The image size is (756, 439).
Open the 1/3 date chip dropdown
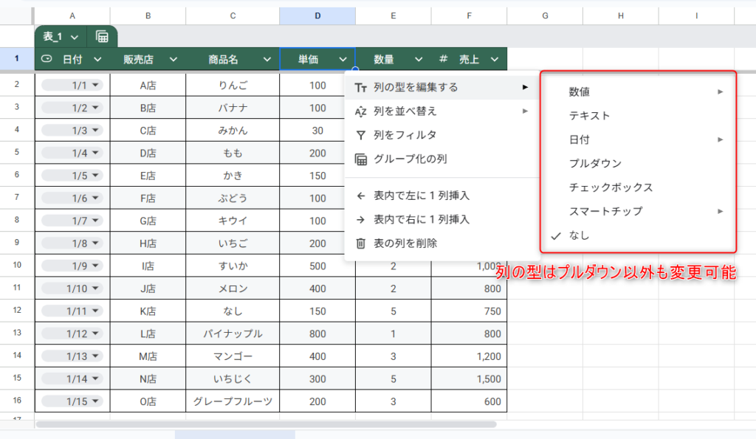(x=95, y=131)
